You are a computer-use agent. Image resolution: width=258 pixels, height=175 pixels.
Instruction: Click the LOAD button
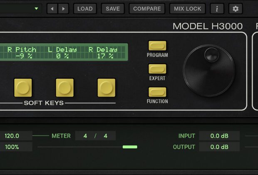click(x=85, y=9)
